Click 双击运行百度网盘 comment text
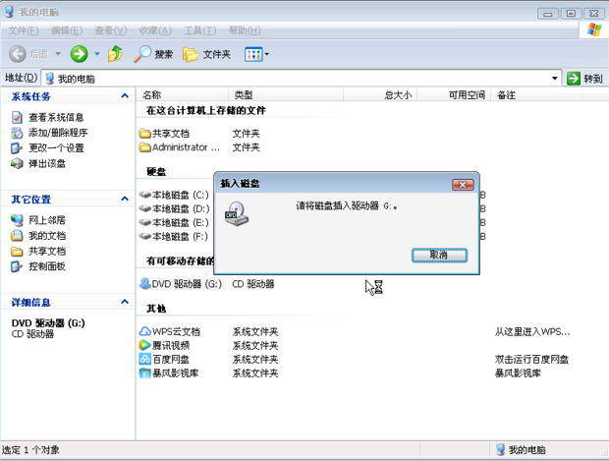Screen dimensions: 609x461 (x=531, y=360)
